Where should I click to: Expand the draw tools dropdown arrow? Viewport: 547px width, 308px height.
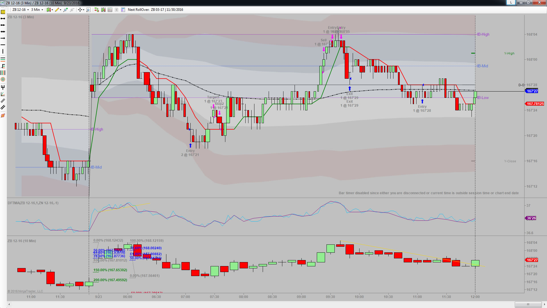tap(61, 10)
